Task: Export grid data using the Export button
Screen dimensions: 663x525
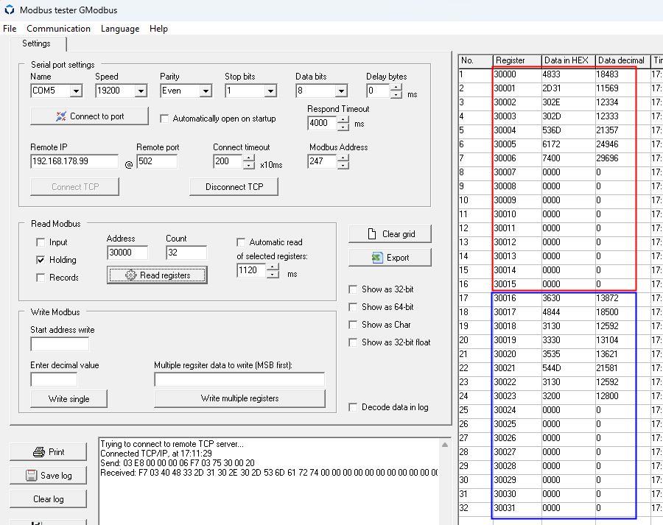Action: point(390,258)
